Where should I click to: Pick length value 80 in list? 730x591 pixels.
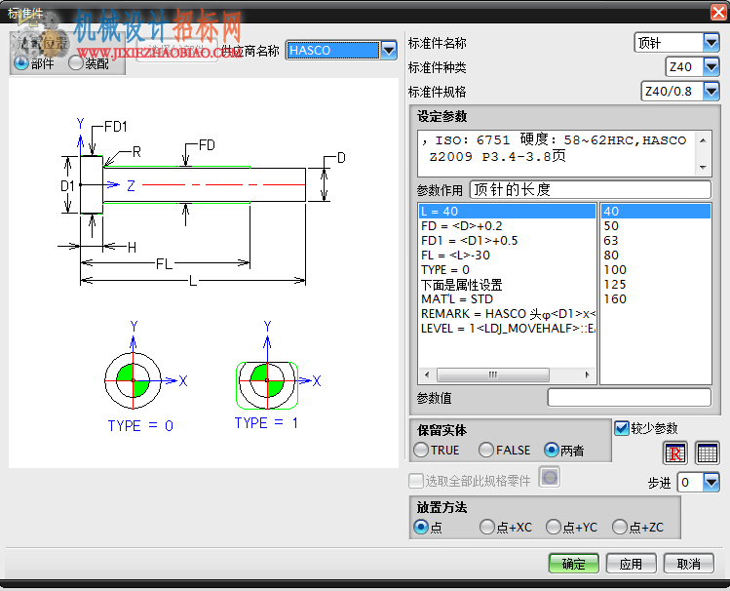coord(656,256)
